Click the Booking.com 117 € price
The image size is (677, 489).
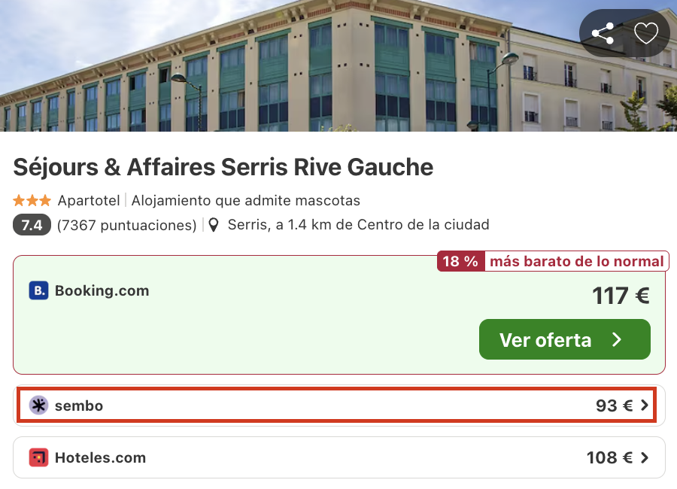coord(620,296)
